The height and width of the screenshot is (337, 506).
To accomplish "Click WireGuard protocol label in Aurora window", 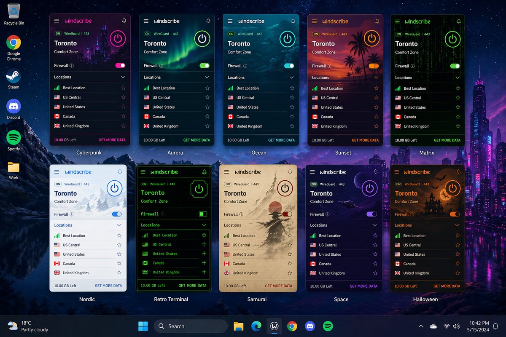I will pos(161,34).
